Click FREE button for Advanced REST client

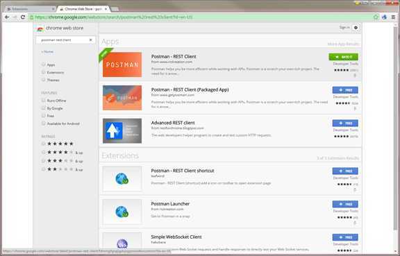pyautogui.click(x=345, y=123)
